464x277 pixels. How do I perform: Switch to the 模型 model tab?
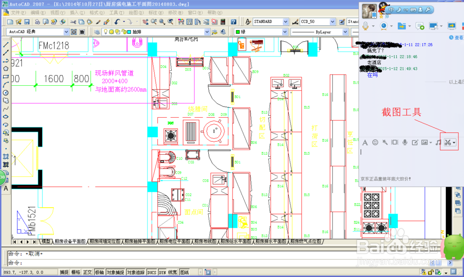pos(46,241)
